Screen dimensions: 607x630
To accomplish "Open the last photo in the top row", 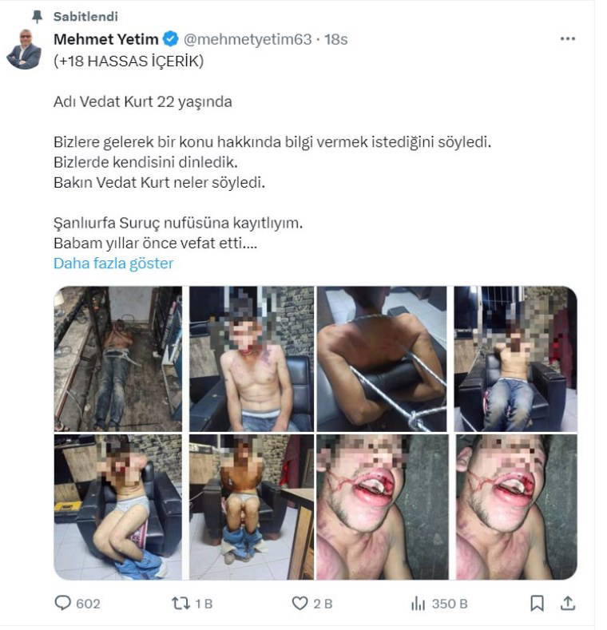I will pos(514,359).
